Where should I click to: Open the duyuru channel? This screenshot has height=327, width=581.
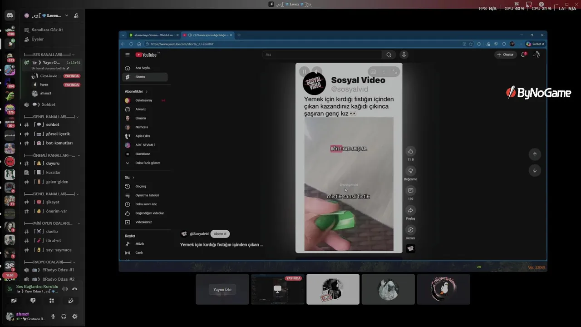53,163
